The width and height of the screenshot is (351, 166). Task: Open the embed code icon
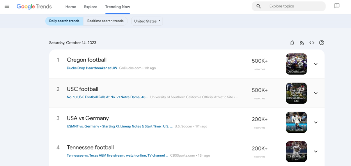pos(312,42)
